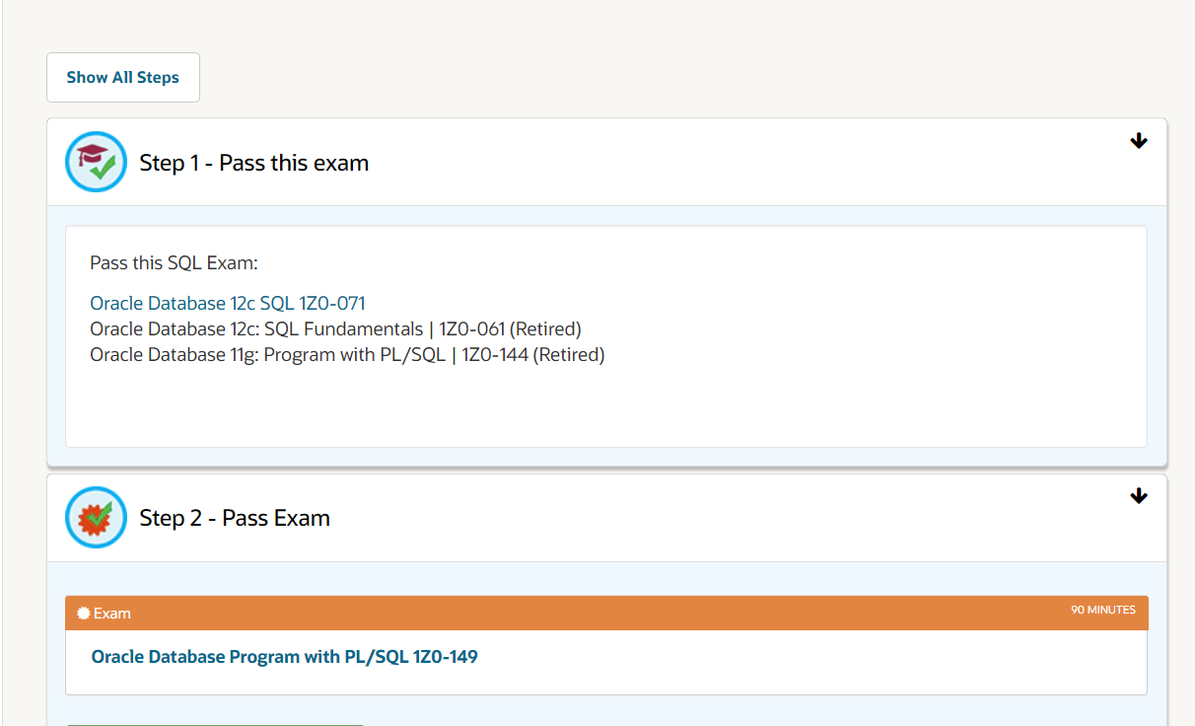Click the empty middle of the orange exam bar

592,613
